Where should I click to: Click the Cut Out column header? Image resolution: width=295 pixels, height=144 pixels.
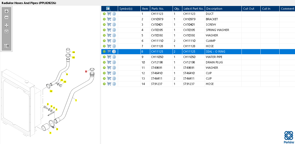coord(251,9)
